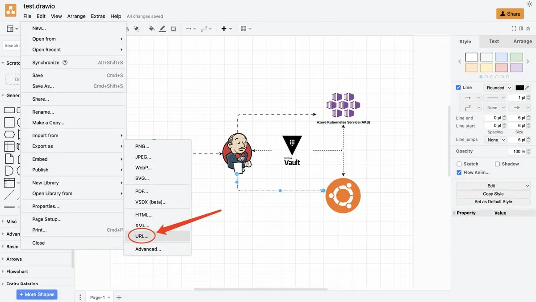Image resolution: width=536 pixels, height=302 pixels.
Task: Collapse the toolbar with double-chevron icon
Action: (528, 29)
